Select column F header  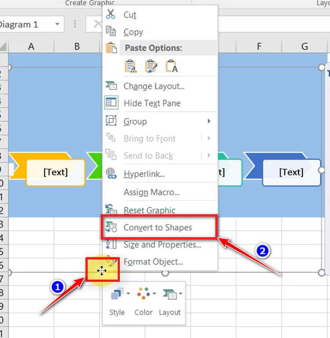pyautogui.click(x=259, y=46)
